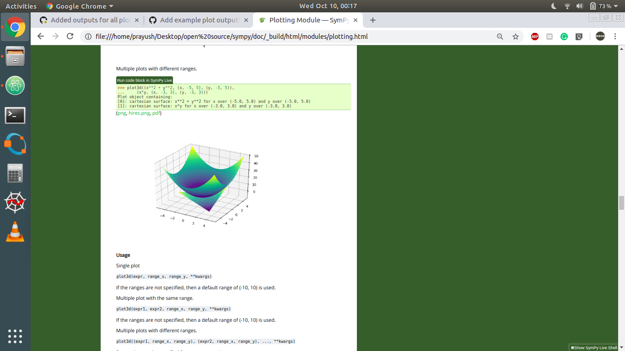Image resolution: width=625 pixels, height=351 pixels.
Task: Open the Chrome profile avatar
Action: [600, 36]
